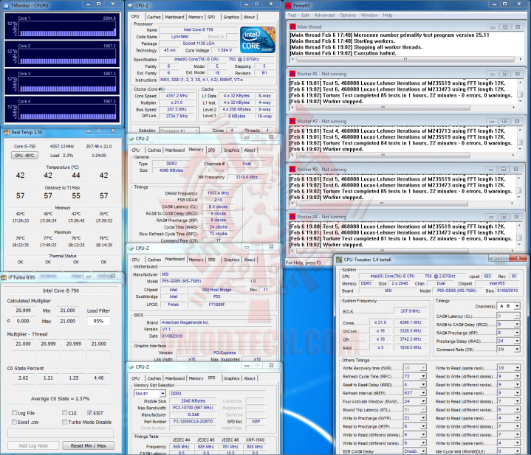Switch to SPD tab in CPU-Z Memory window

coord(212,150)
